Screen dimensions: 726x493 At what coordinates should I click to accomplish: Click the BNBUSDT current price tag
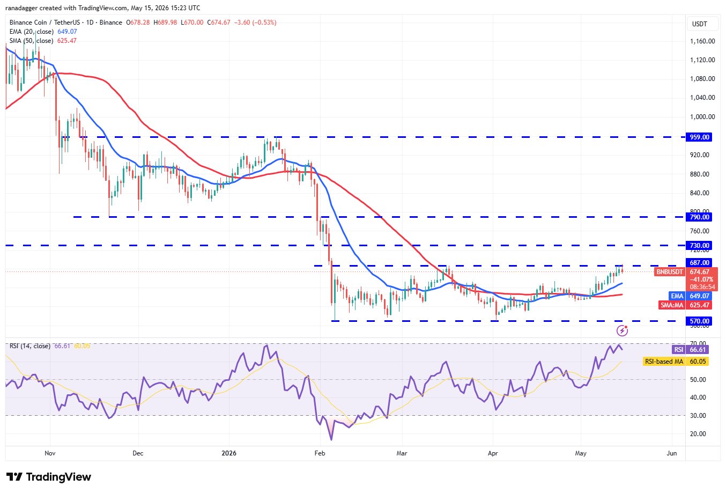(670, 272)
